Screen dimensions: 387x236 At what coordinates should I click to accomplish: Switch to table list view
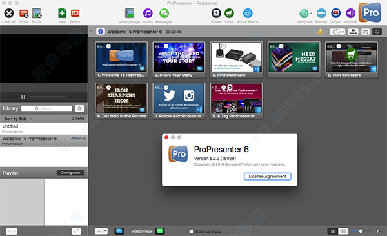(x=343, y=231)
